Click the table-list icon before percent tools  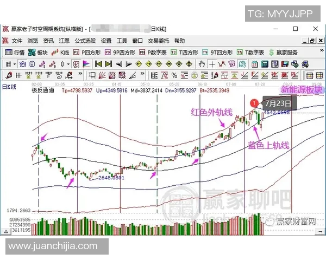pos(154,75)
